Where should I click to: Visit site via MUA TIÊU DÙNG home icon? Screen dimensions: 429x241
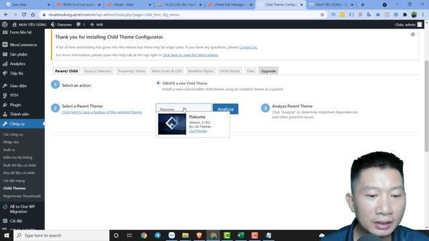click(29, 24)
